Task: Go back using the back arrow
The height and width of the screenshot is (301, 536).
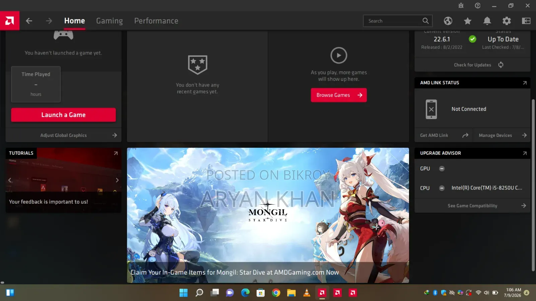Action: click(29, 21)
